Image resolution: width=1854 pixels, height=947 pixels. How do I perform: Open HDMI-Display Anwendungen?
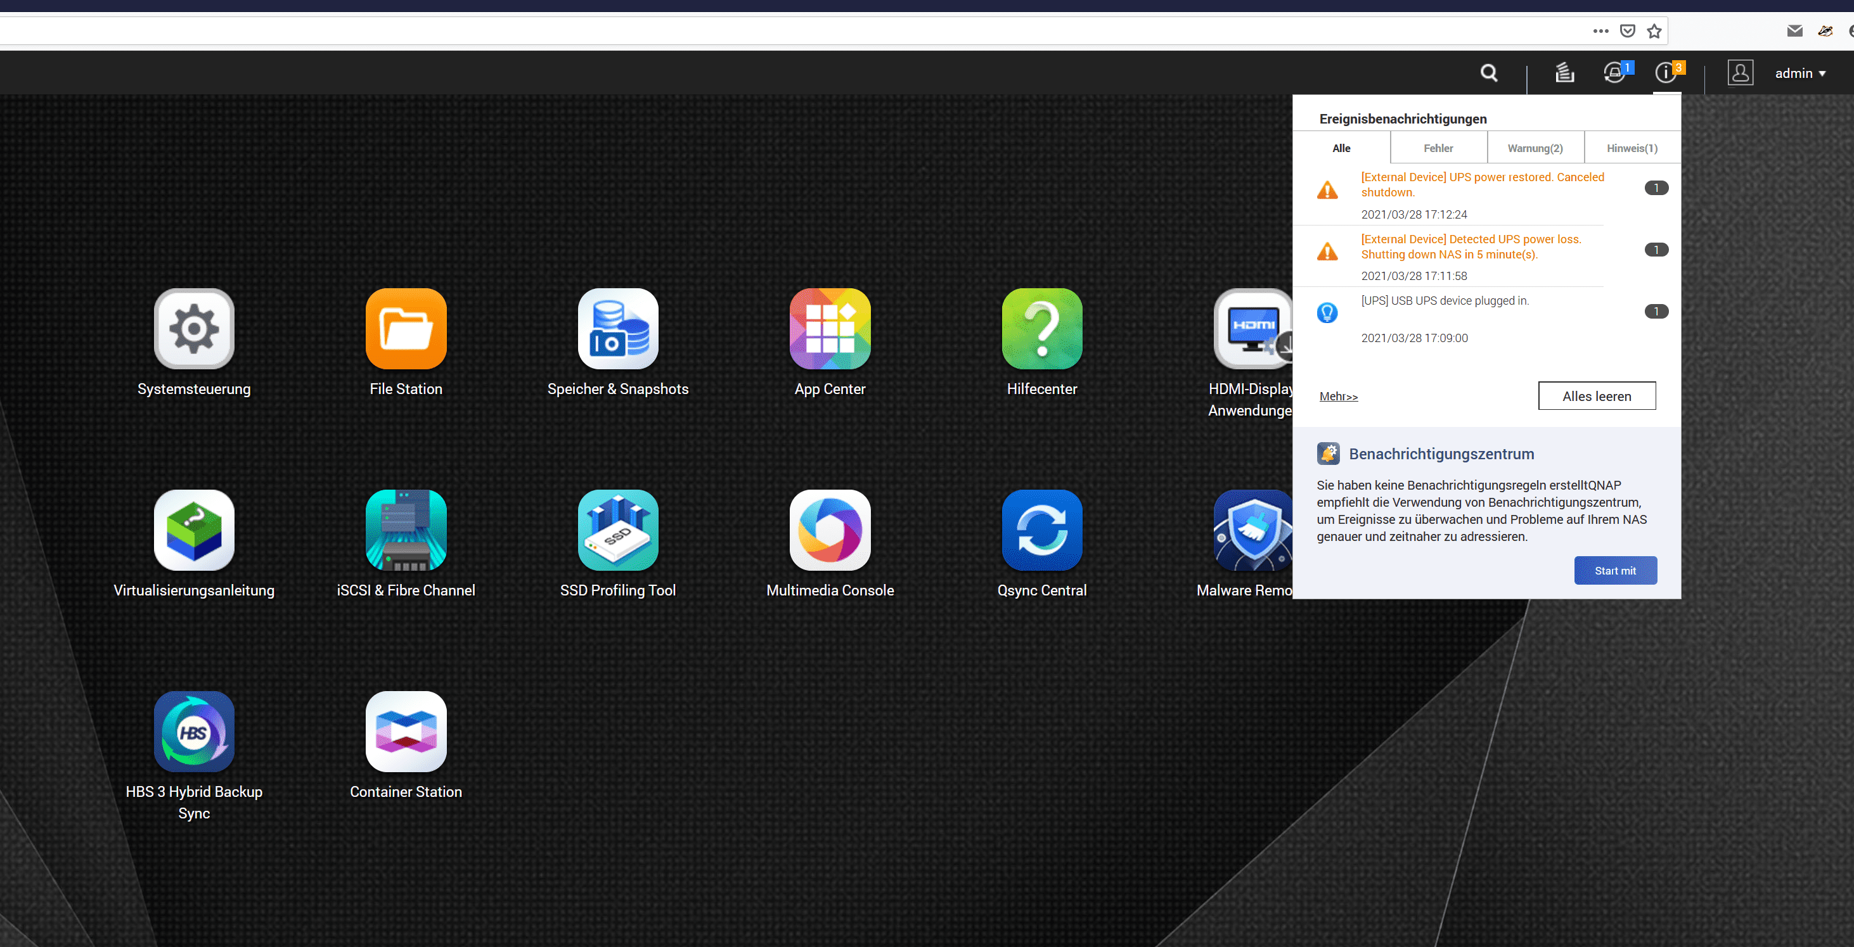click(x=1253, y=329)
